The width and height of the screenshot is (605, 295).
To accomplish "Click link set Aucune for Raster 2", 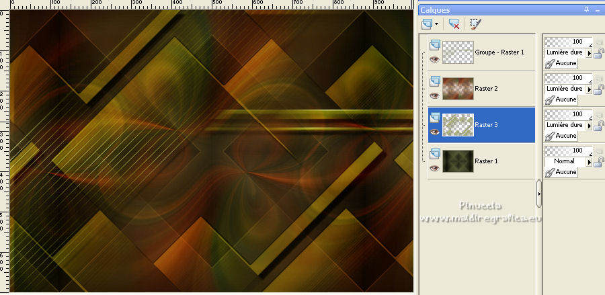I will pyautogui.click(x=561, y=99).
